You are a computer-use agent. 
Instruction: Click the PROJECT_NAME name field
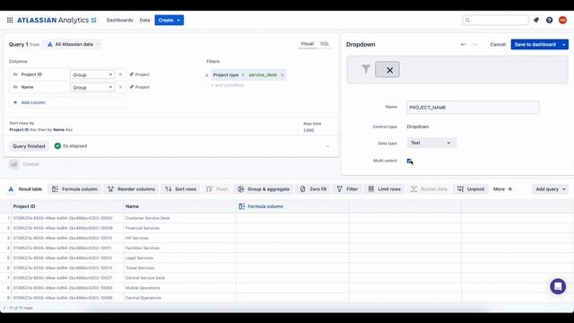(473, 108)
